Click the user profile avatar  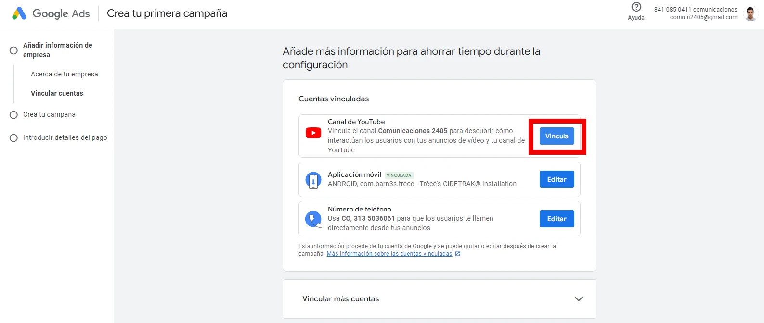click(750, 13)
